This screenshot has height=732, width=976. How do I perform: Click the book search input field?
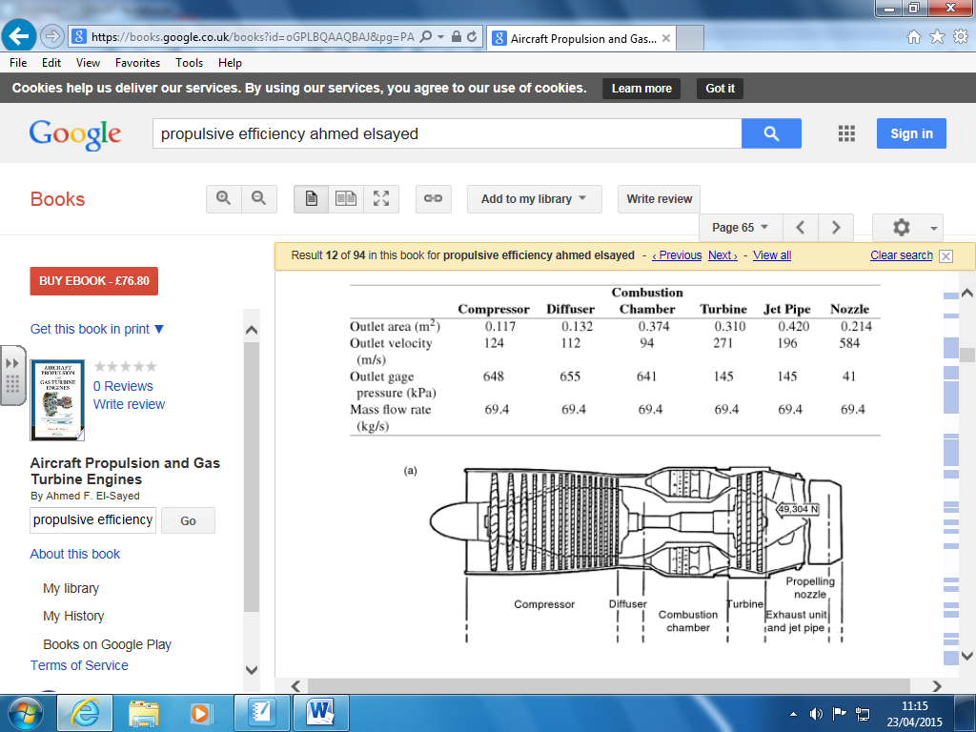tap(92, 519)
